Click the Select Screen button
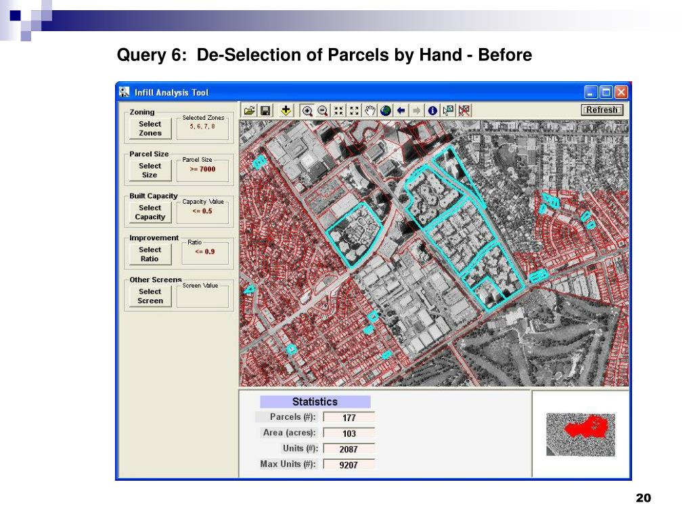693x520 pixels. [x=150, y=297]
